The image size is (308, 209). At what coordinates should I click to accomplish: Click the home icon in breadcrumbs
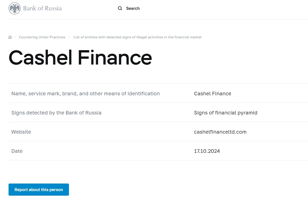click(10, 37)
